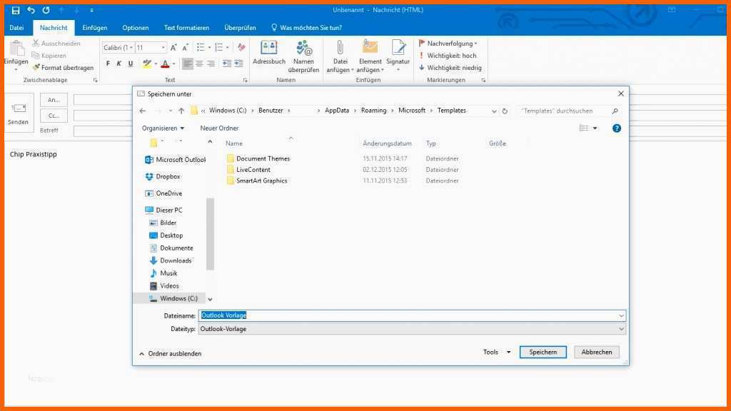Viewport: 731px width, 411px height.
Task: Apply the red font color A
Action: [x=165, y=64]
